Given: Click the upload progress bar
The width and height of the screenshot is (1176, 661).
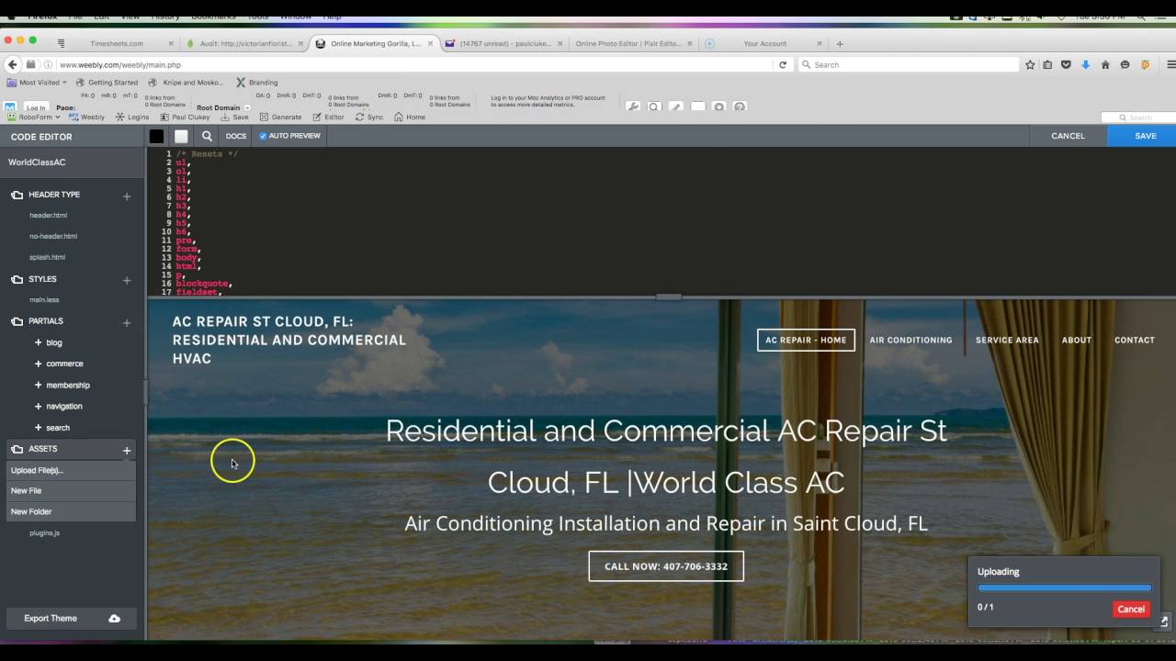Looking at the screenshot, I should click(1064, 588).
